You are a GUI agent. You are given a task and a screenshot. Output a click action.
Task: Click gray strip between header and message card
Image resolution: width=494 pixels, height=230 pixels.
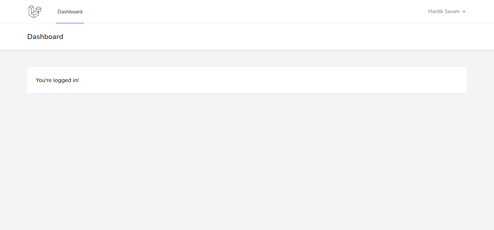click(x=247, y=59)
